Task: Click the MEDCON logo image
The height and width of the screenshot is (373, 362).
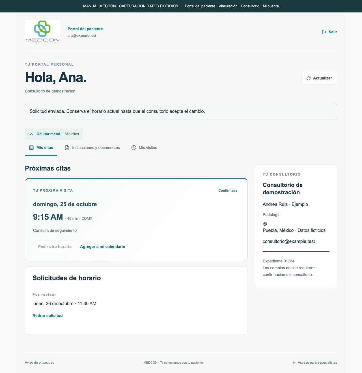Action: point(42,32)
